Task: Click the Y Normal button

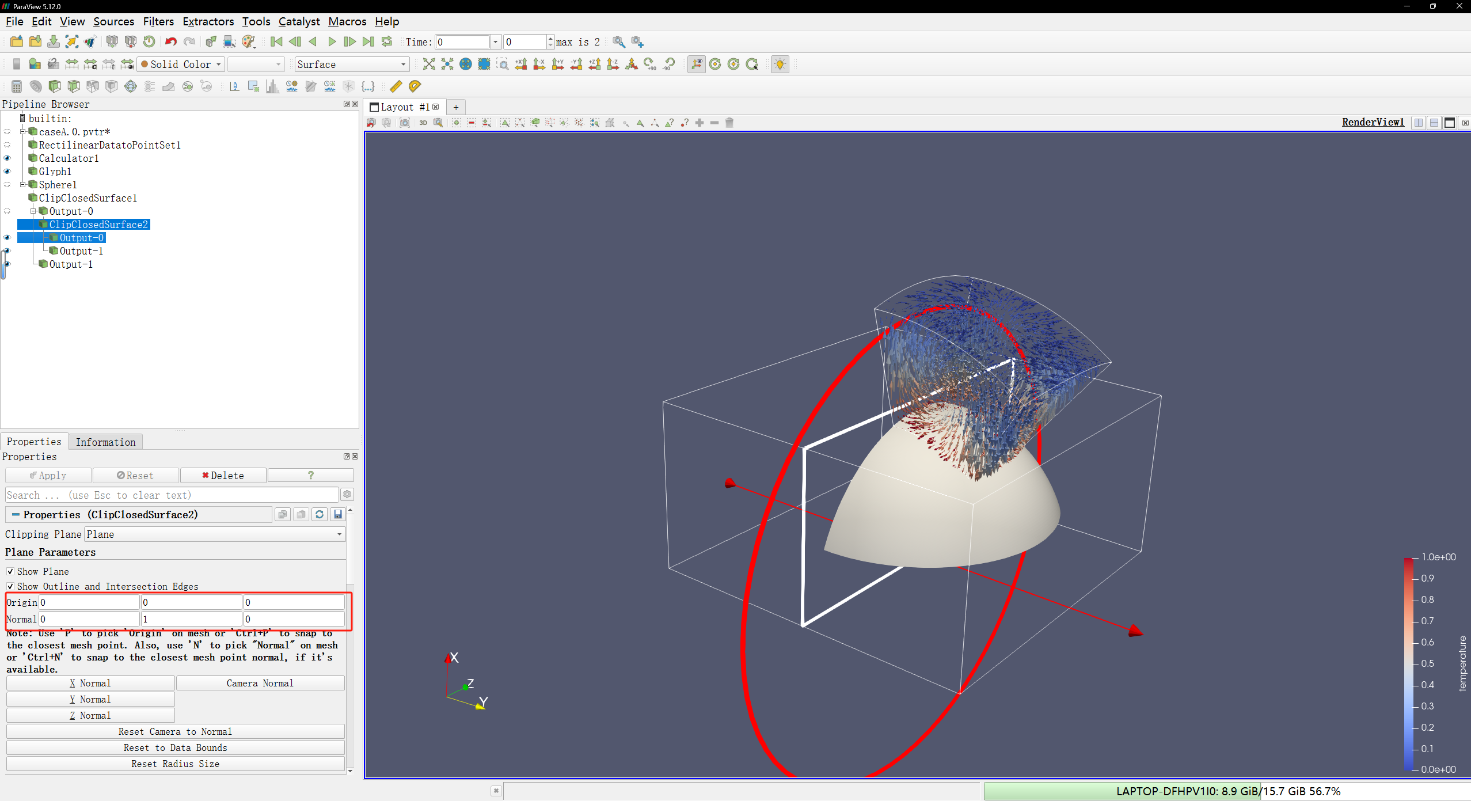Action: (90, 699)
